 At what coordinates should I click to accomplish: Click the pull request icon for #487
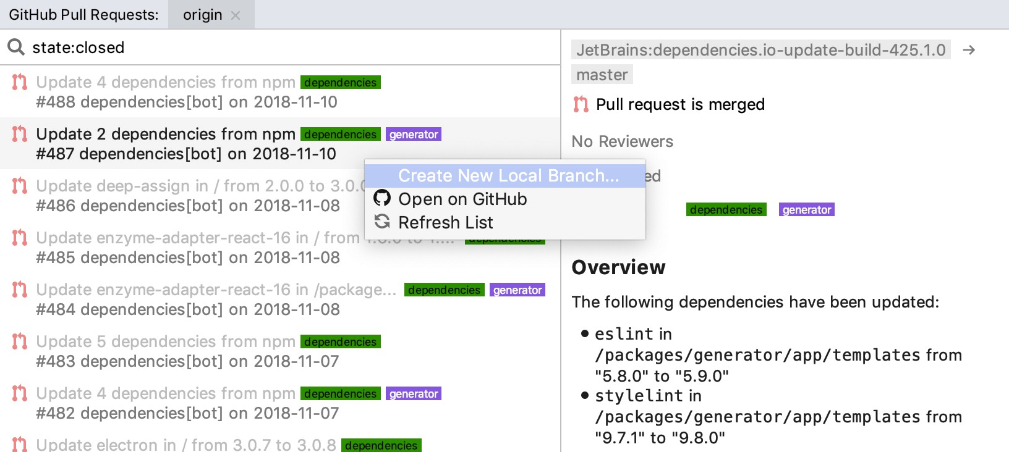pyautogui.click(x=20, y=134)
